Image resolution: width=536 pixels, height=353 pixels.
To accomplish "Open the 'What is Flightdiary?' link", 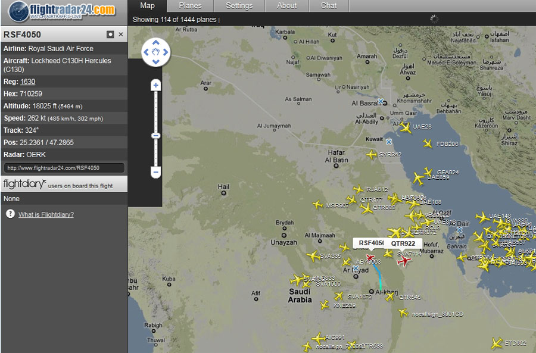I will (x=46, y=215).
